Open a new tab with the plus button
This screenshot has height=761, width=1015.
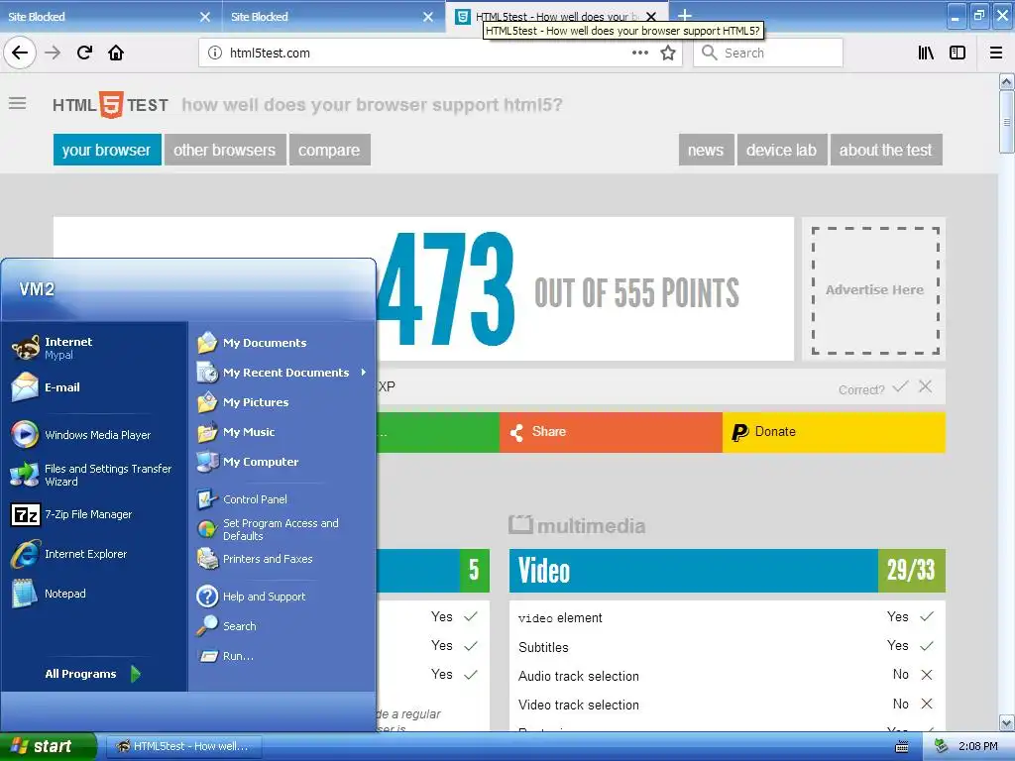point(684,16)
